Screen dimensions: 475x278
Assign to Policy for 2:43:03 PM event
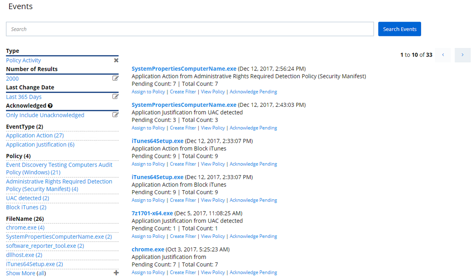(x=148, y=128)
